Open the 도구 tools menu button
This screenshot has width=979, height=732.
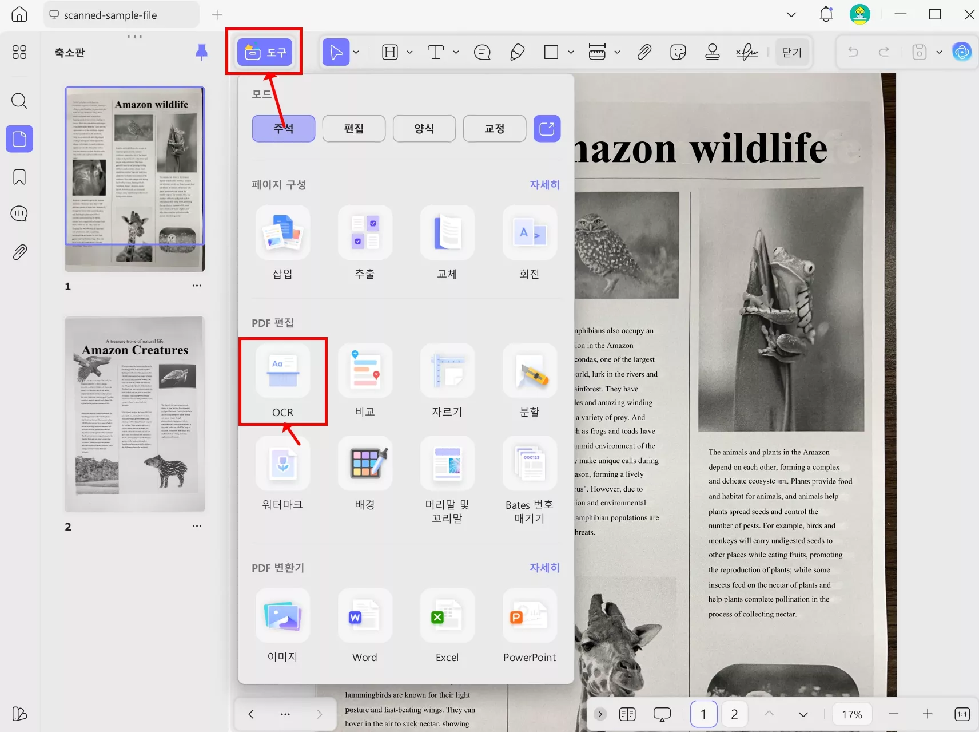pos(265,52)
